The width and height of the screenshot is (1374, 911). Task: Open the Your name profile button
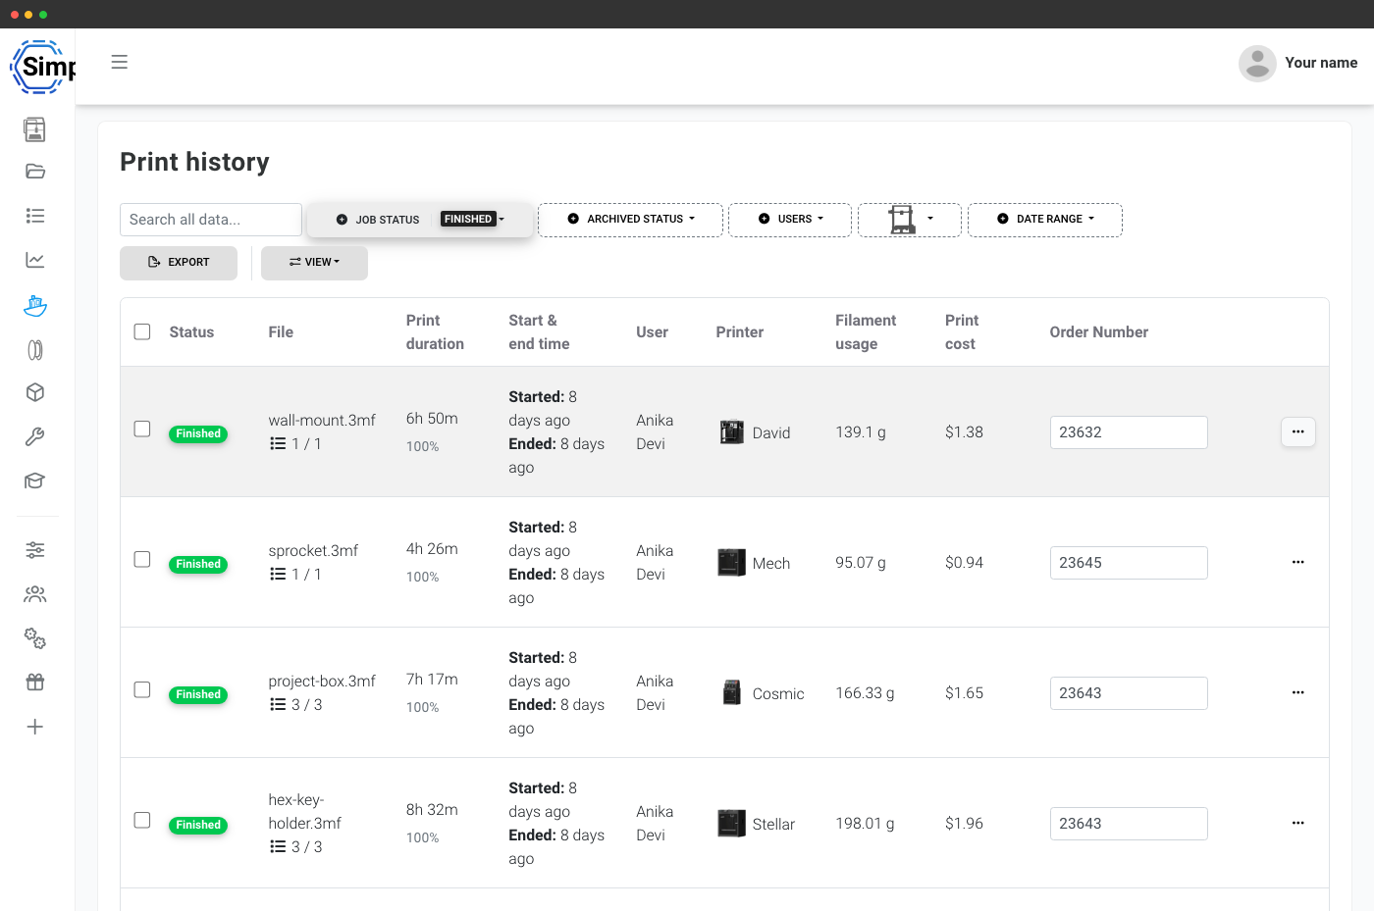pyautogui.click(x=1298, y=63)
